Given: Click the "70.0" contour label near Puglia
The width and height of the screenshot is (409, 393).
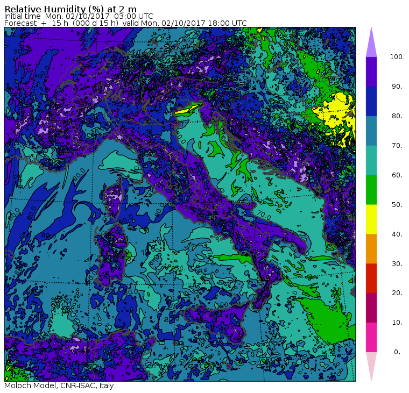Looking at the screenshot, I should point(264,216).
